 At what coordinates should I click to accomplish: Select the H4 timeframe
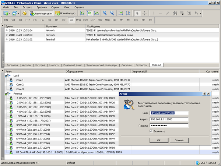49,20
